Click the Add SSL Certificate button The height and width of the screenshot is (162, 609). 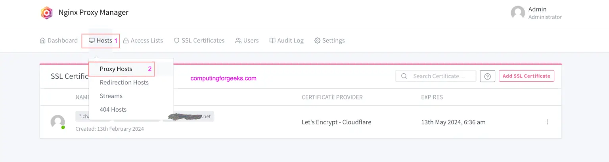[526, 76]
